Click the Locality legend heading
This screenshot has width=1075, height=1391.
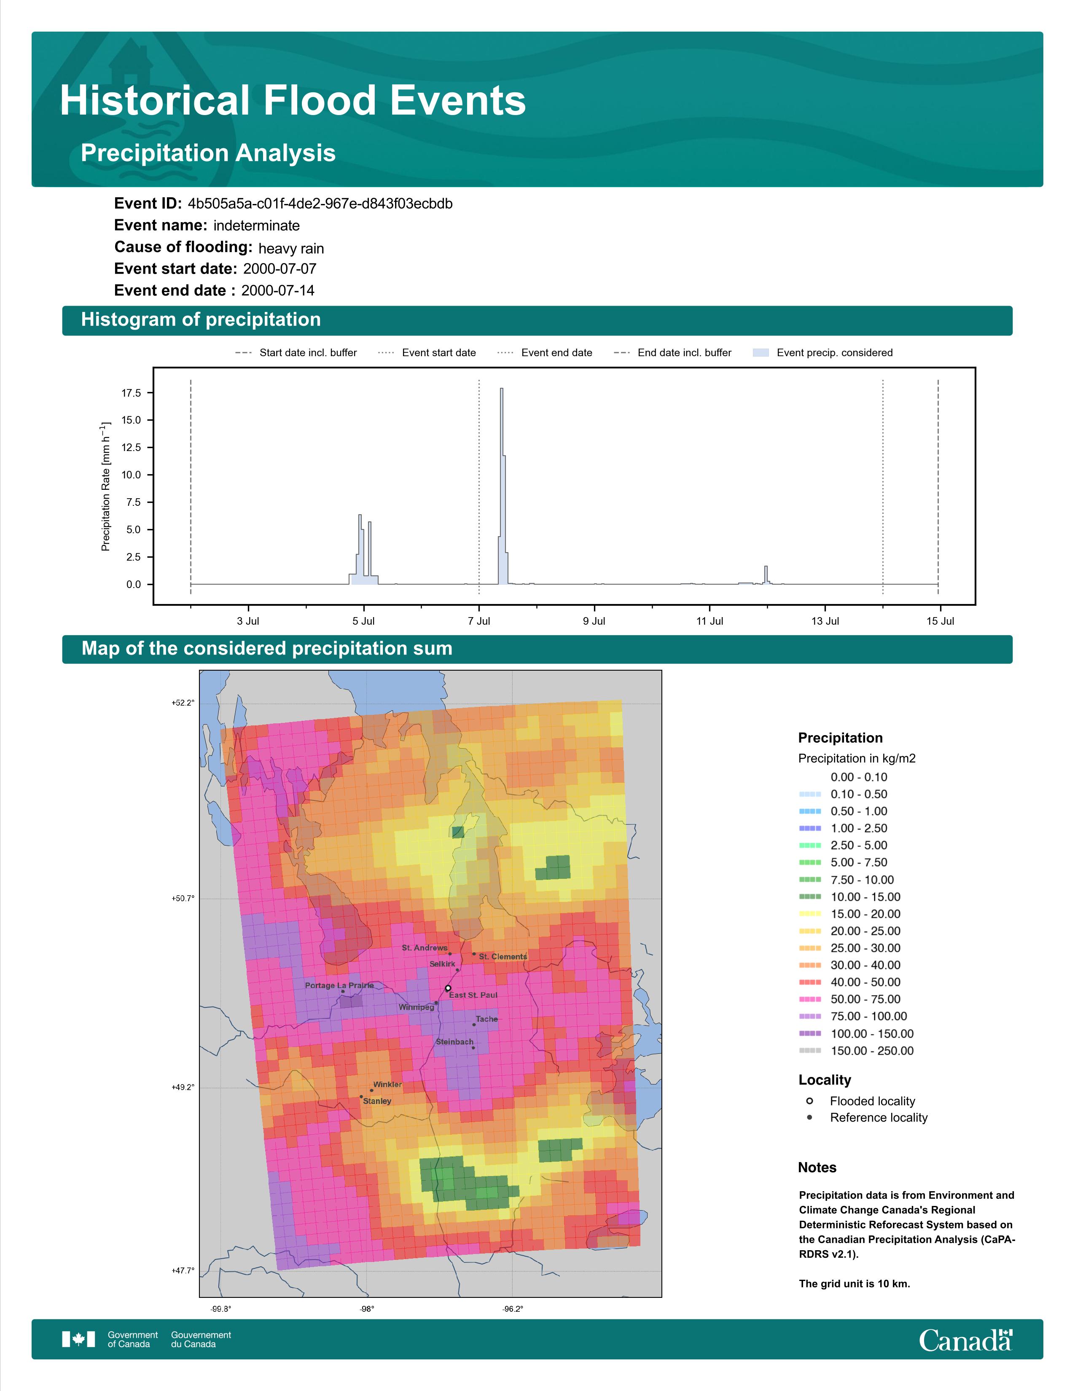tap(825, 1080)
